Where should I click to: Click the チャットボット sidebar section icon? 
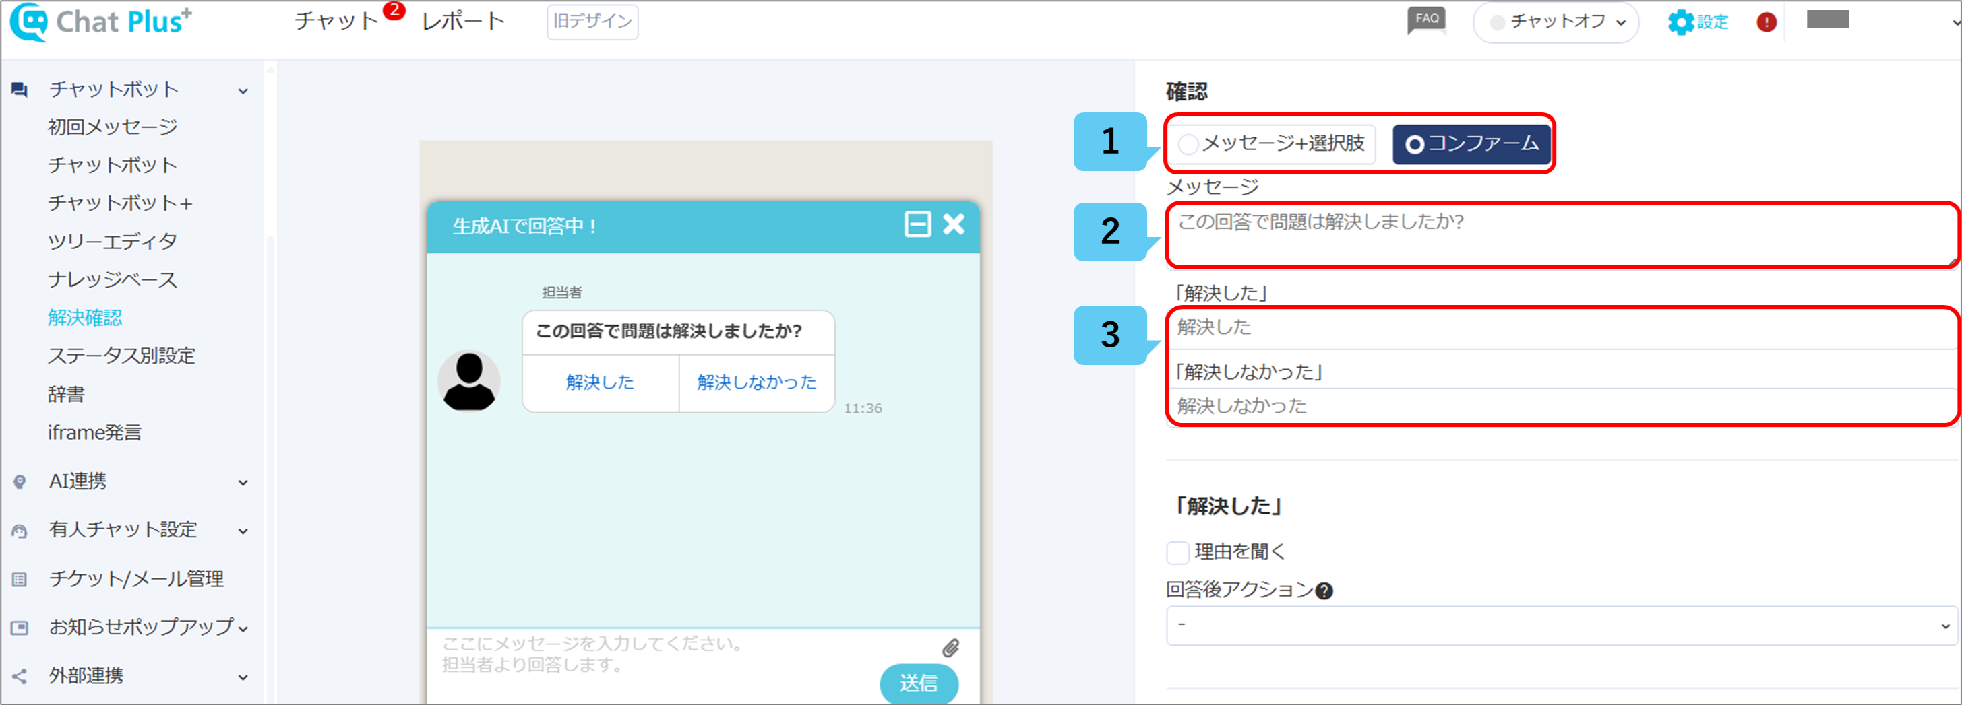point(19,90)
